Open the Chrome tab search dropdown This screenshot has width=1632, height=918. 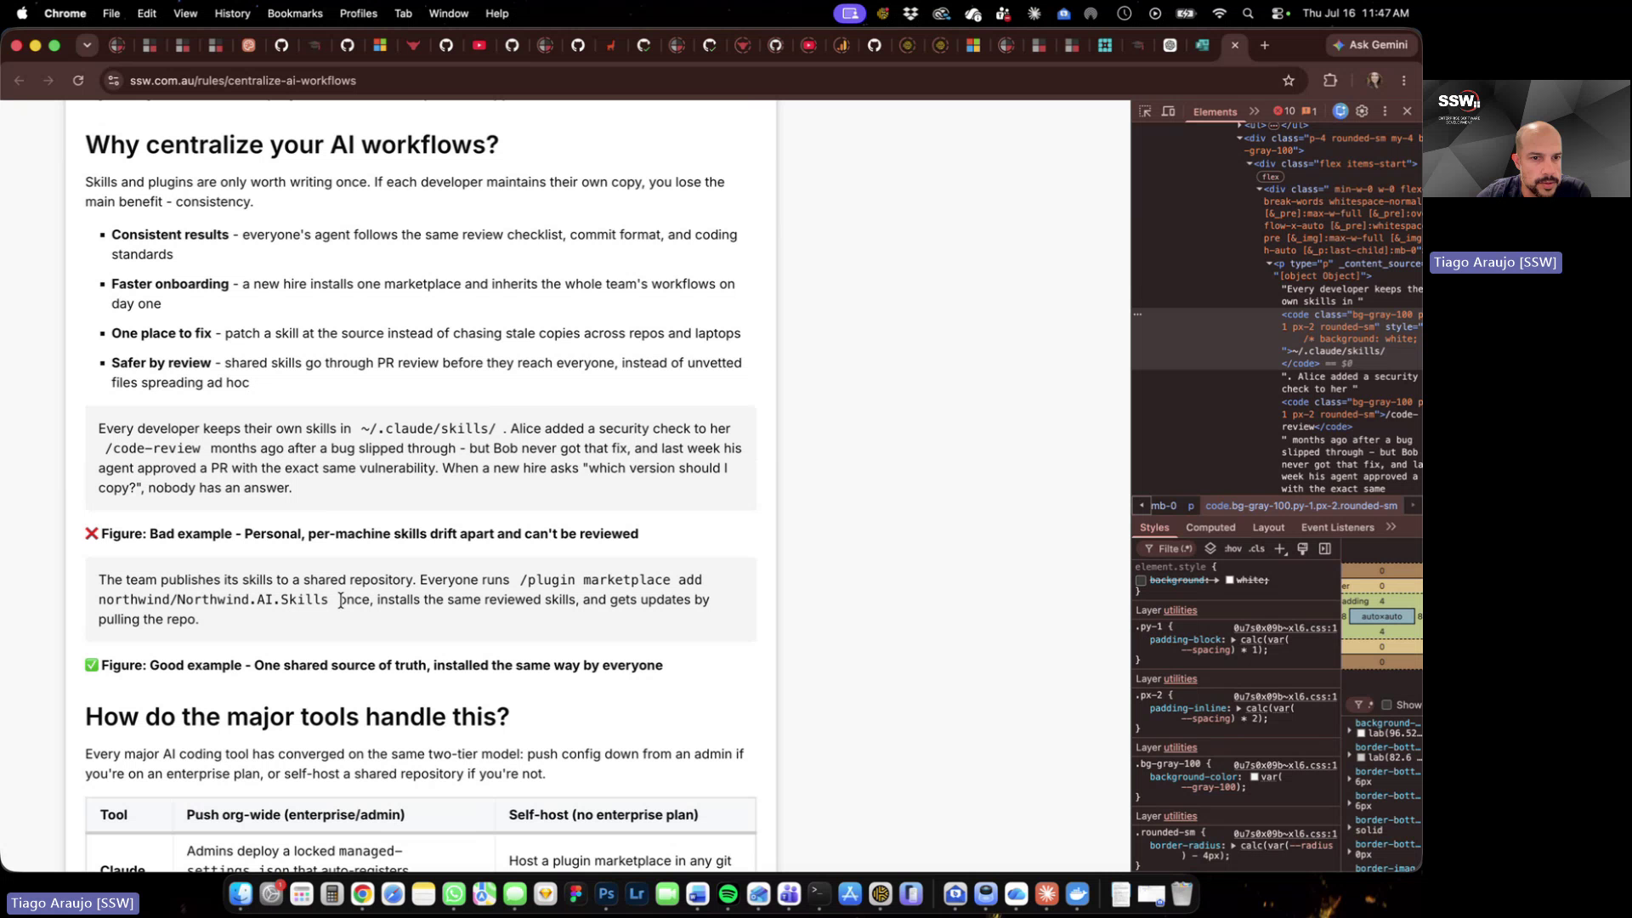point(87,45)
